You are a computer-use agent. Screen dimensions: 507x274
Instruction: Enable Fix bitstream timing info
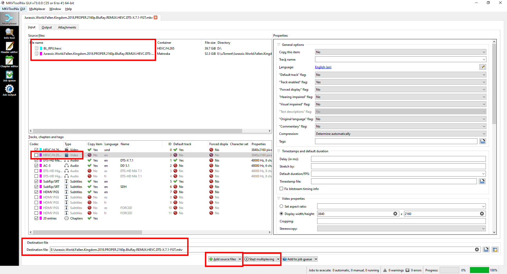[x=281, y=189]
